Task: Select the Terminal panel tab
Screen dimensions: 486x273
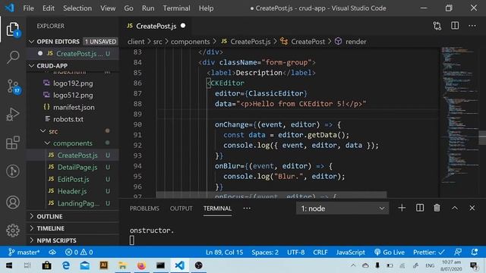Action: click(218, 209)
